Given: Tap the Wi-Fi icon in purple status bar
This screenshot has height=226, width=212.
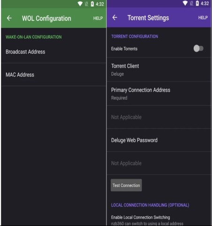Looking at the screenshot, I should click(x=185, y=3).
